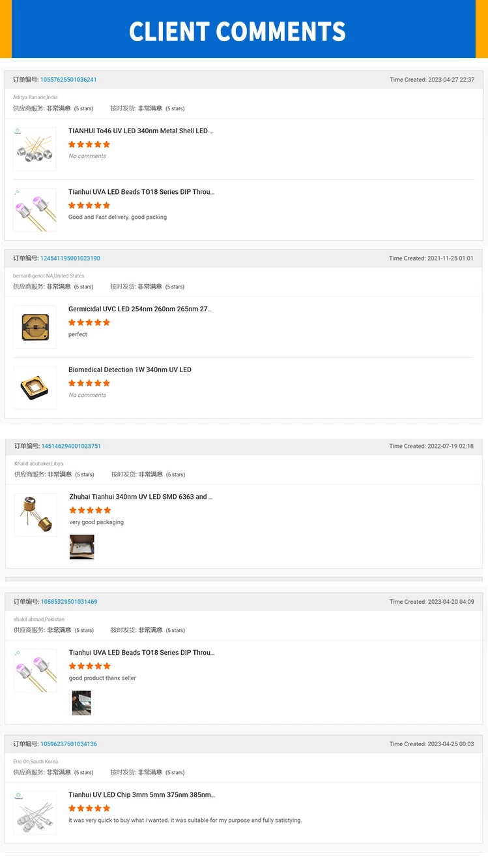The width and height of the screenshot is (488, 861).
Task: Click the CLIENT COMMENTS header banner
Action: click(x=238, y=31)
